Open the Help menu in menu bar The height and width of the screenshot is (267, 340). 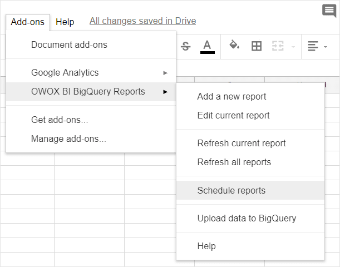click(65, 22)
